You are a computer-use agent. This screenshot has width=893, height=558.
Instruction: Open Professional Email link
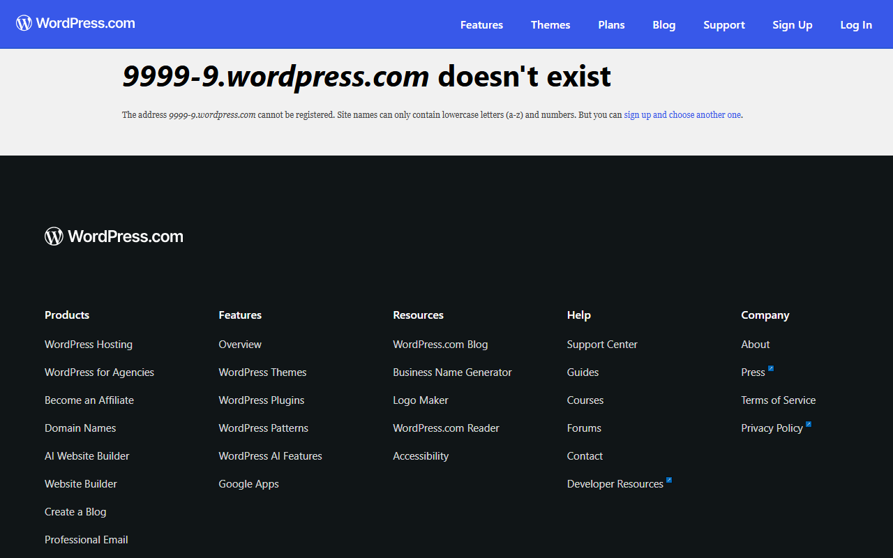[87, 540]
